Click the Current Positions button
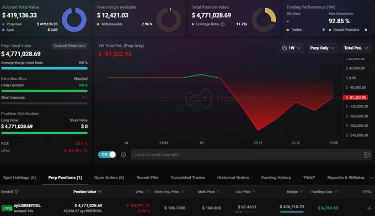 click(x=69, y=46)
